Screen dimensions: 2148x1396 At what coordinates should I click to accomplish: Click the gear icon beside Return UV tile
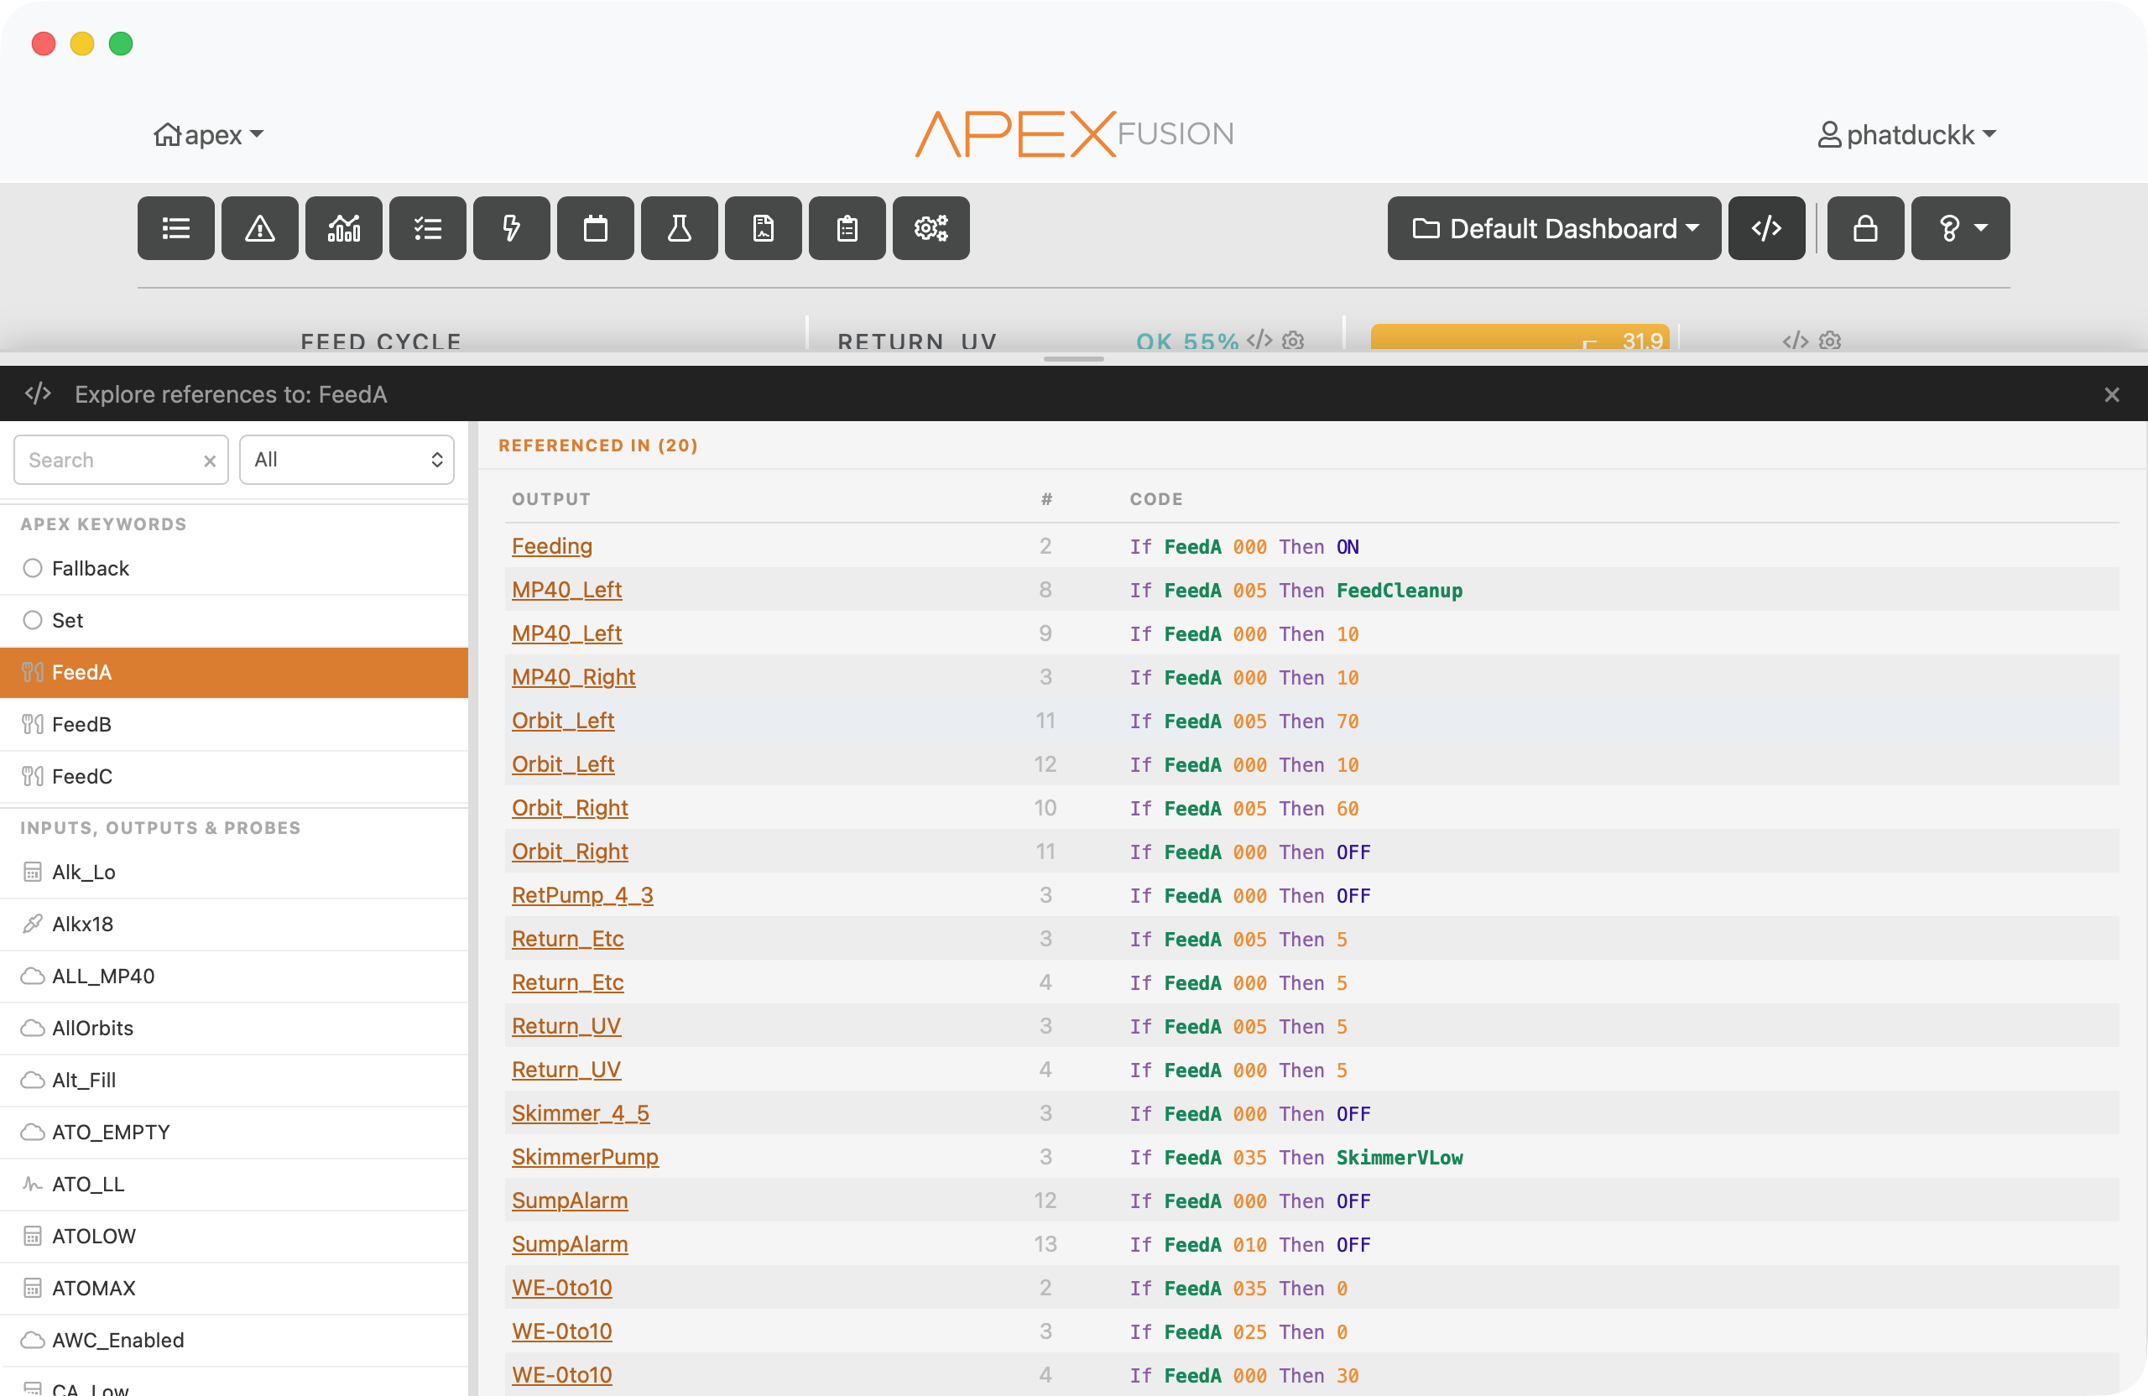tap(1294, 341)
